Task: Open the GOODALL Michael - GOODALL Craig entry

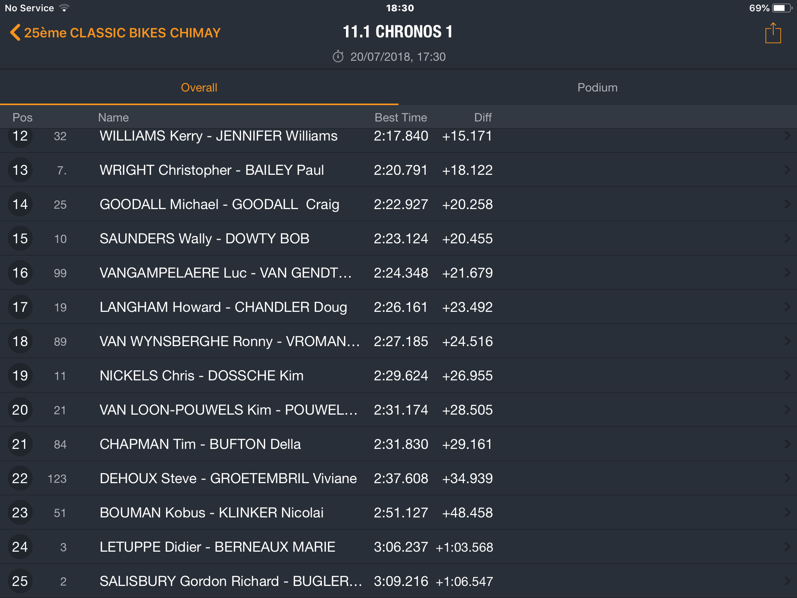Action: 398,204
